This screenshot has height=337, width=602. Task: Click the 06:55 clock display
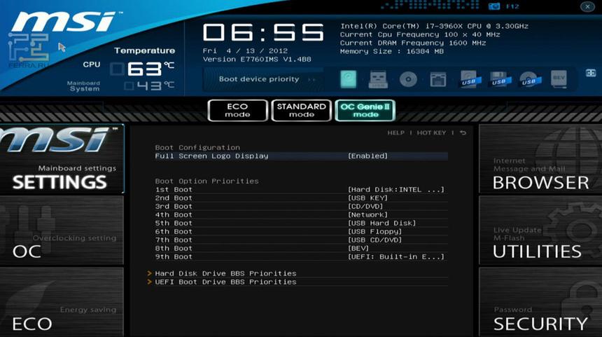[263, 32]
